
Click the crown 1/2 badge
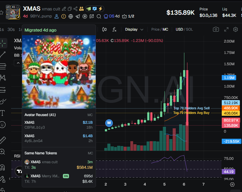coord(128,16)
